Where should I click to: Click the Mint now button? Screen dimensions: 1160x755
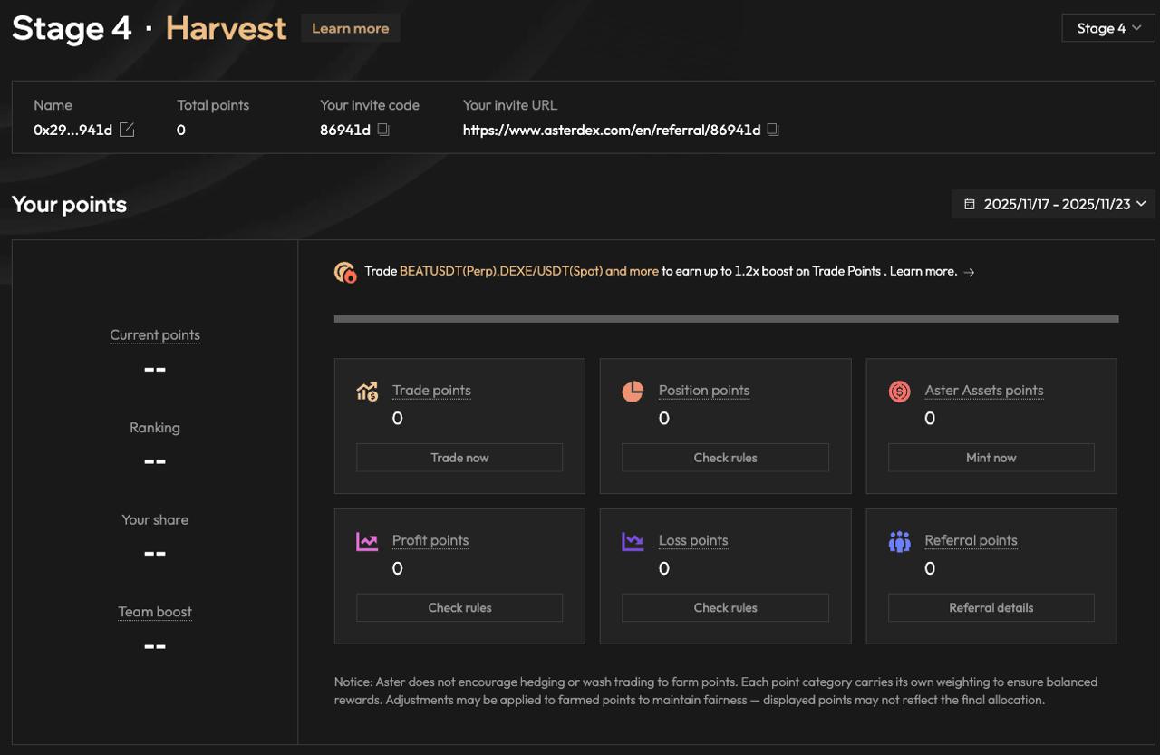pos(991,458)
